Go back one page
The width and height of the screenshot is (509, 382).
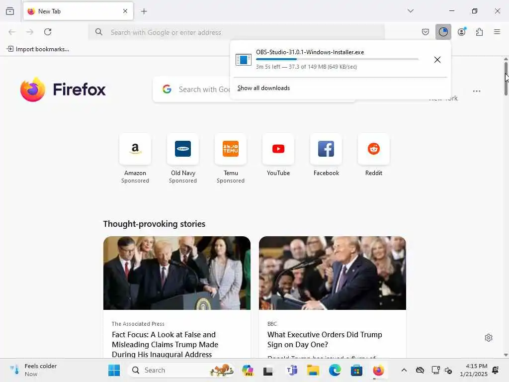(12, 32)
